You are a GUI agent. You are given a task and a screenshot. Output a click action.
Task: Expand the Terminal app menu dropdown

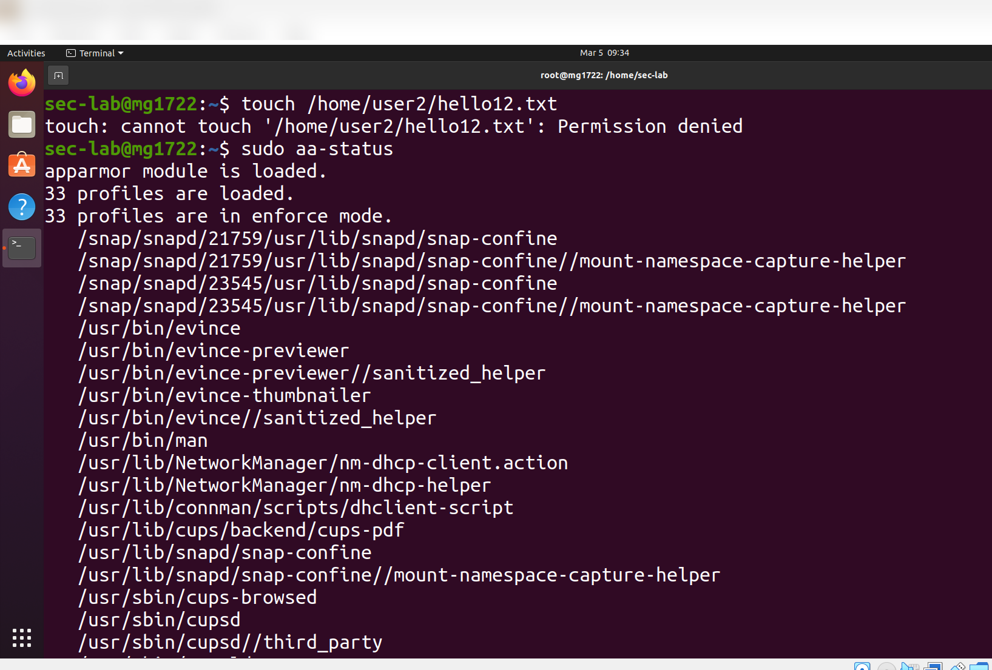click(x=95, y=53)
